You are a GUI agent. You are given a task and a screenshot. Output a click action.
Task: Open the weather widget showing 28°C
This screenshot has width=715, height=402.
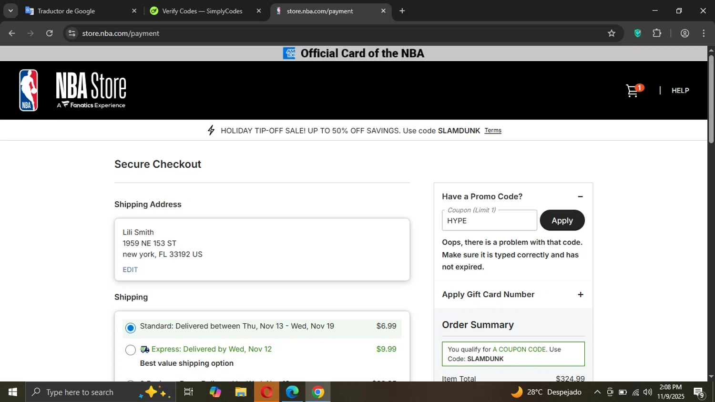coord(546,392)
